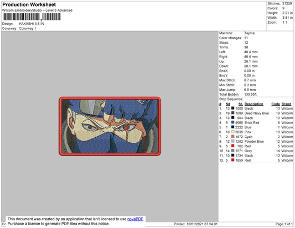
Task: Click the Stitches count value
Action: click(287, 3)
